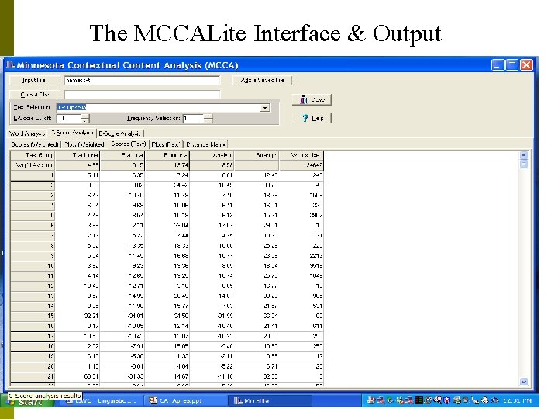Image resolution: width=558 pixels, height=419 pixels.
Task: Expand Text Selection with its arrow
Action: (x=265, y=108)
